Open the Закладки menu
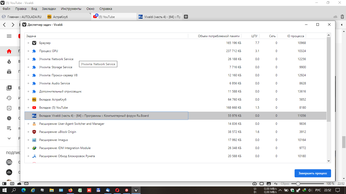Image resolution: width=346 pixels, height=194 pixels. pos(49,9)
